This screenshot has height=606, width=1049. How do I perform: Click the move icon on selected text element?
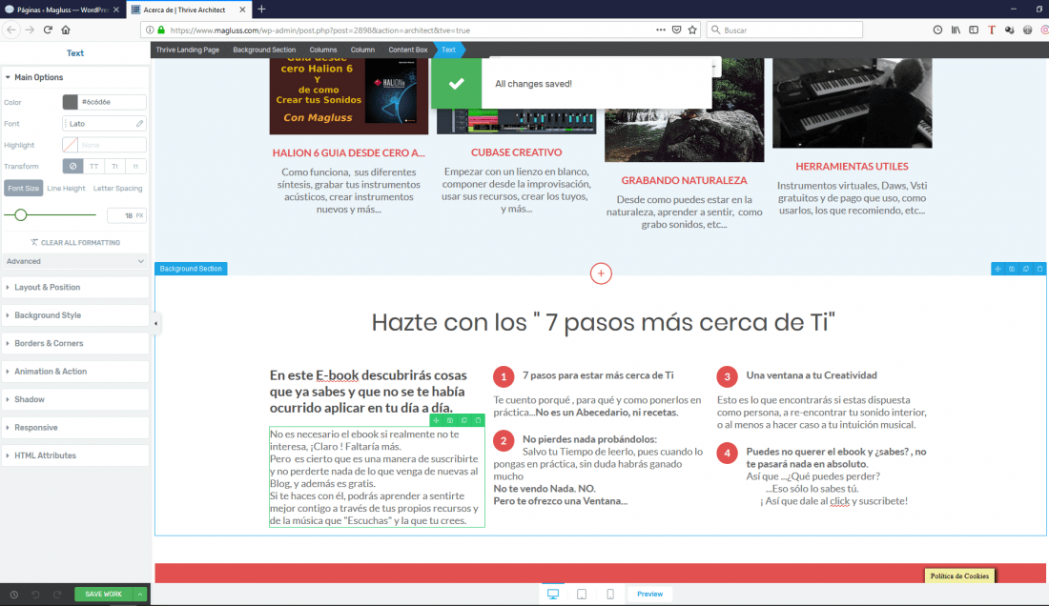[436, 421]
